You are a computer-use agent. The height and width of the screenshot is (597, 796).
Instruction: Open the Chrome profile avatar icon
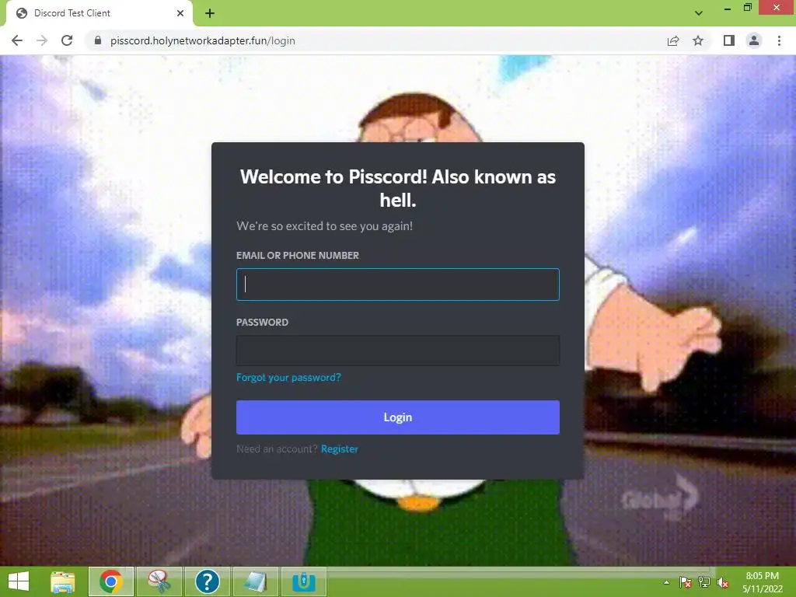(754, 40)
